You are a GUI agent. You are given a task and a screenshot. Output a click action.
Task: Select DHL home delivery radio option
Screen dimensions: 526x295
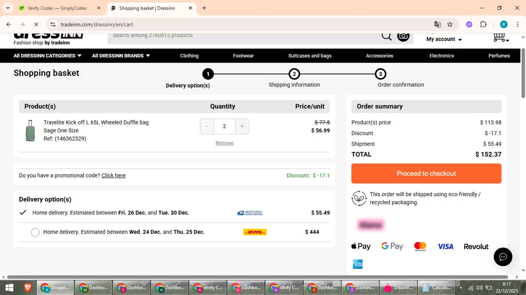(x=35, y=232)
